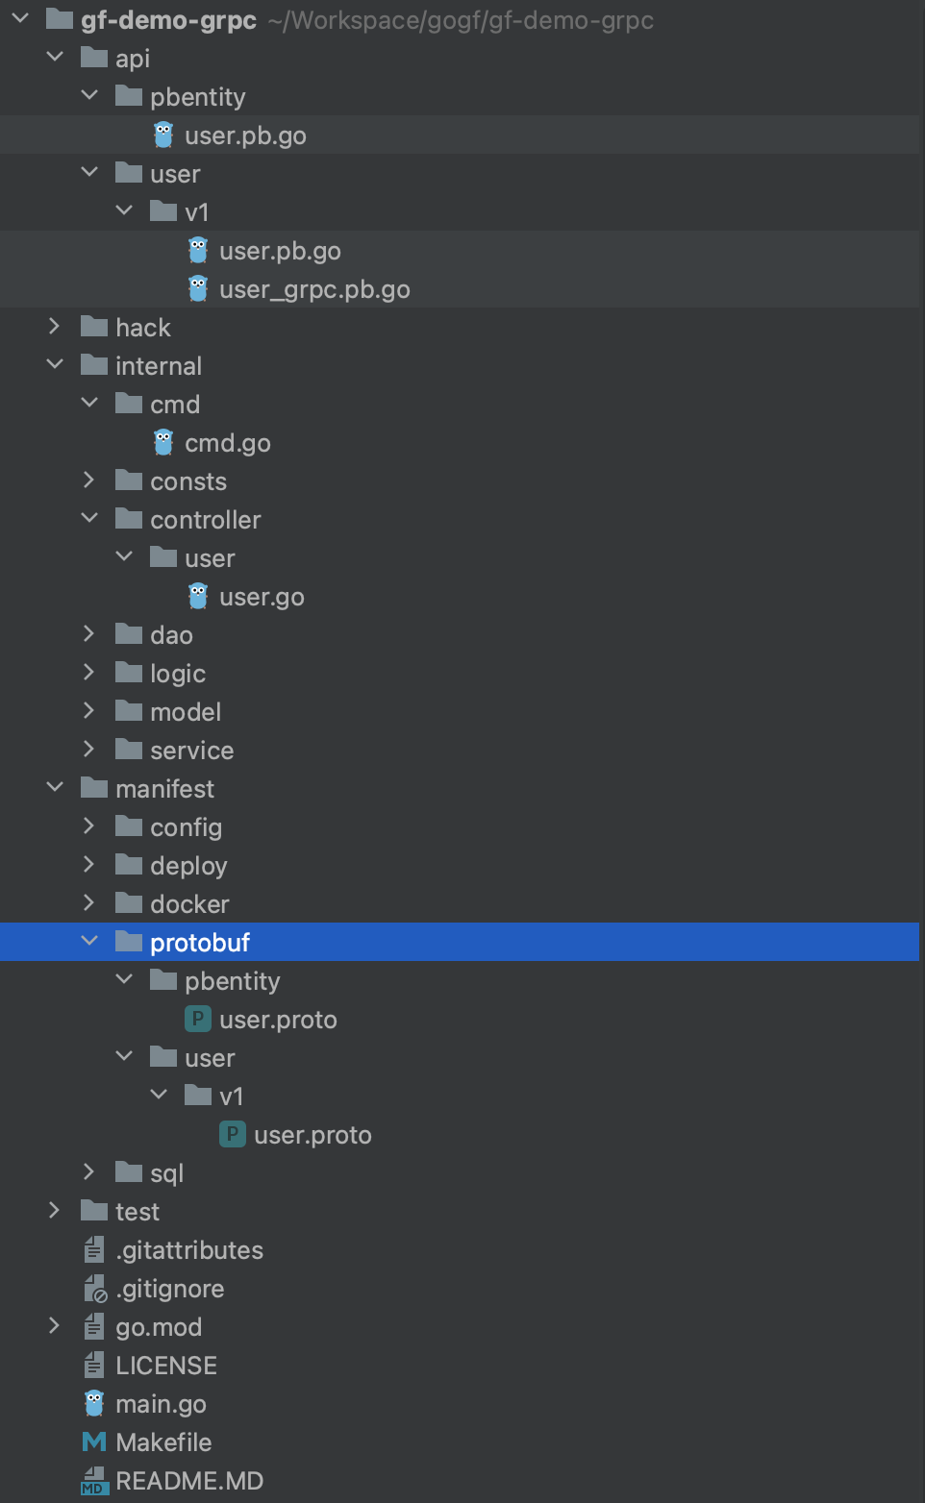Click the Makefile M icon
The width and height of the screenshot is (925, 1503).
[94, 1441]
